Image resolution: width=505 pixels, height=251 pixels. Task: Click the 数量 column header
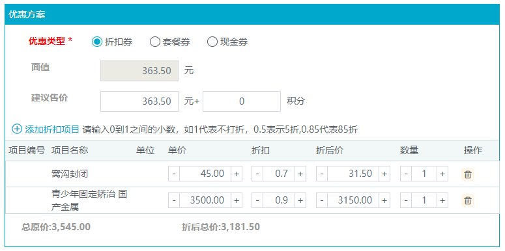(x=409, y=150)
